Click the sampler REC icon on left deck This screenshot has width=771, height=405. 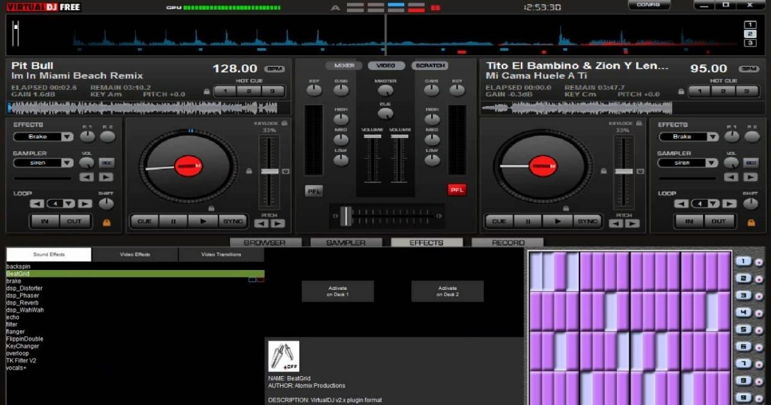pos(107,163)
